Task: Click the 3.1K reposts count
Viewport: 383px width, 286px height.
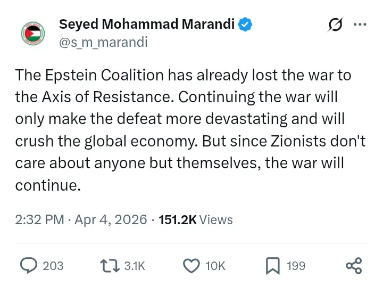Action: click(134, 266)
